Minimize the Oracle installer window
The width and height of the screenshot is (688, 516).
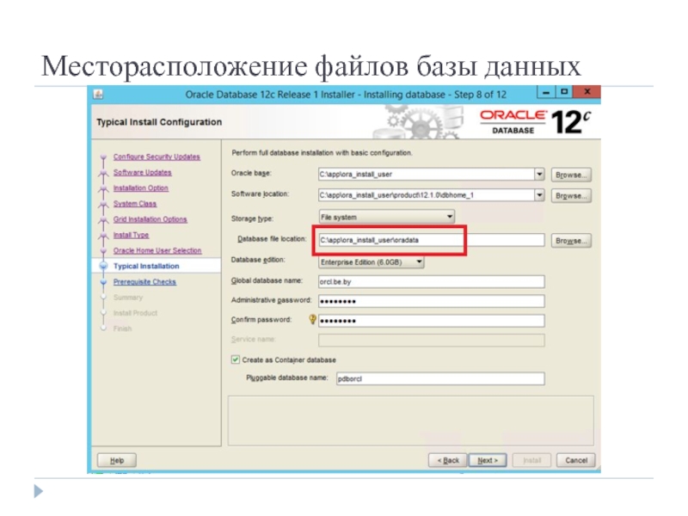click(546, 92)
